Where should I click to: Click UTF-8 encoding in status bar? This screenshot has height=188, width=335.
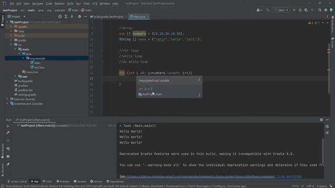(310, 186)
